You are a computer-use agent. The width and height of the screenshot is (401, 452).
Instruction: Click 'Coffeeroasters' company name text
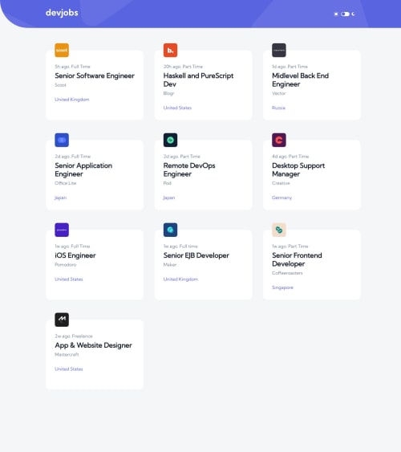coord(287,273)
